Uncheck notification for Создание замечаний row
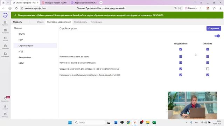 tap(181, 69)
